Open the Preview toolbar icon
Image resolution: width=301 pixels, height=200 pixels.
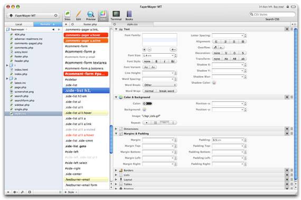click(x=91, y=15)
